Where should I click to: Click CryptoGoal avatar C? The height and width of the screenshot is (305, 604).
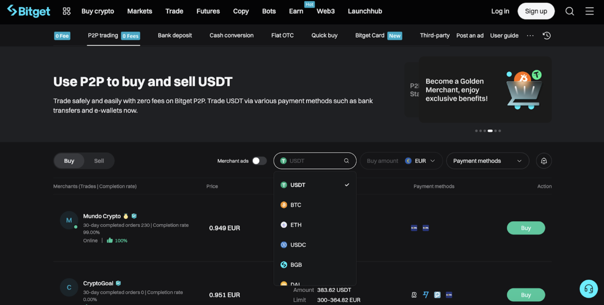pyautogui.click(x=69, y=287)
